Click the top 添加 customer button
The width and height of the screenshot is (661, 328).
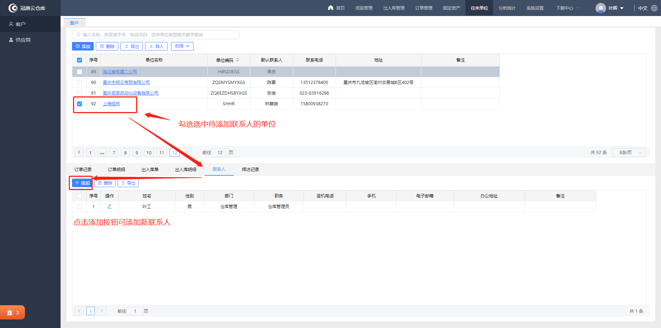83,46
